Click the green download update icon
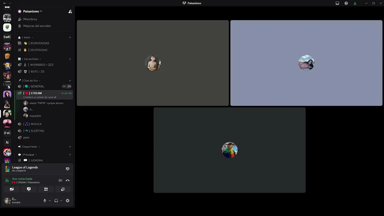Image resolution: width=384 pixels, height=216 pixels. point(355,3)
